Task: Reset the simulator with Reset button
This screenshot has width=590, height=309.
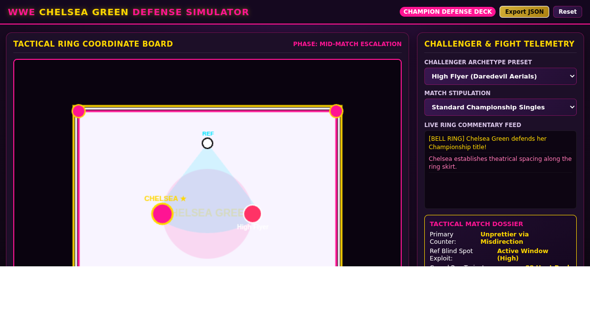Action: [x=567, y=12]
